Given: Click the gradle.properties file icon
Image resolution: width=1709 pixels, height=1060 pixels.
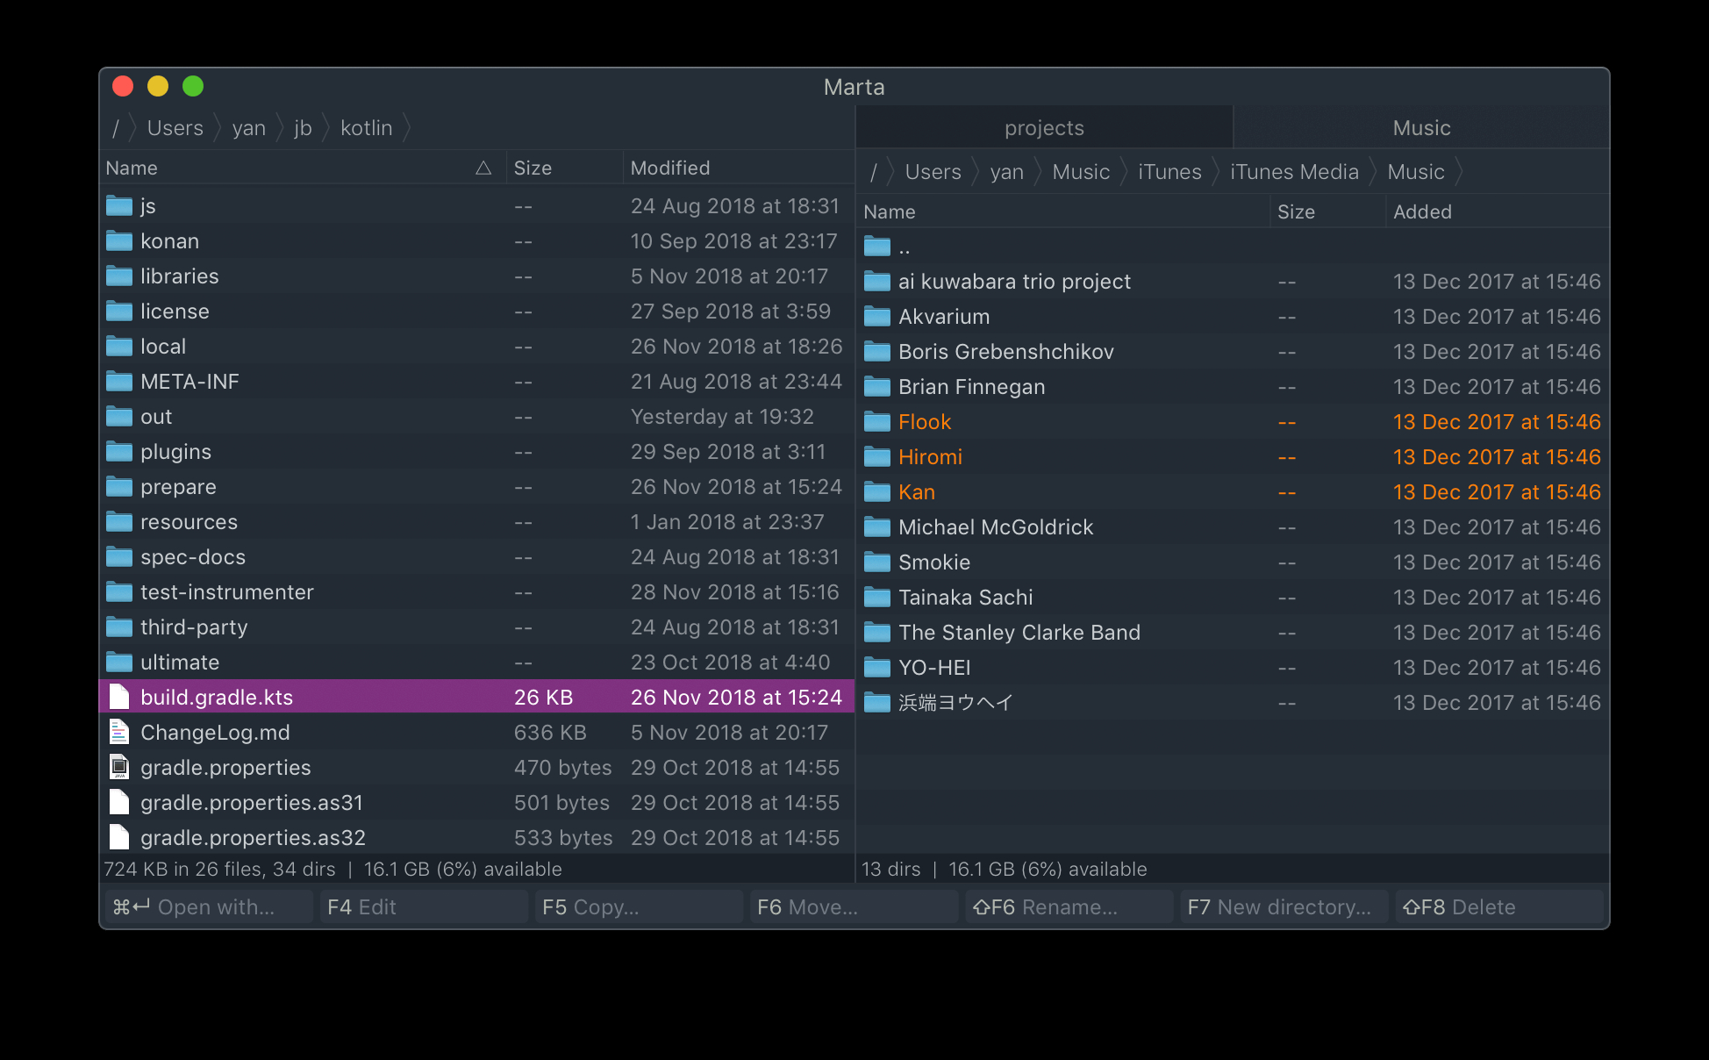Looking at the screenshot, I should tap(119, 767).
